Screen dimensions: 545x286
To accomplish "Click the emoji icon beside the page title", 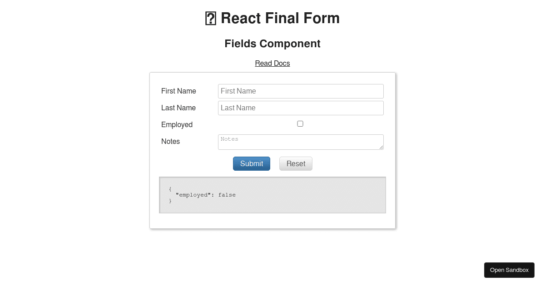I will pyautogui.click(x=210, y=18).
